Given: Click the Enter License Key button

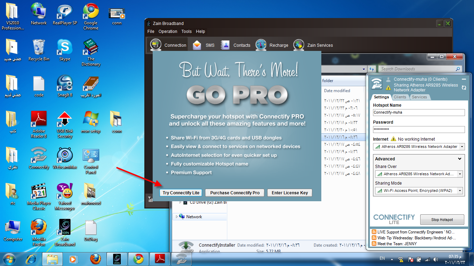Looking at the screenshot, I should click(290, 193).
